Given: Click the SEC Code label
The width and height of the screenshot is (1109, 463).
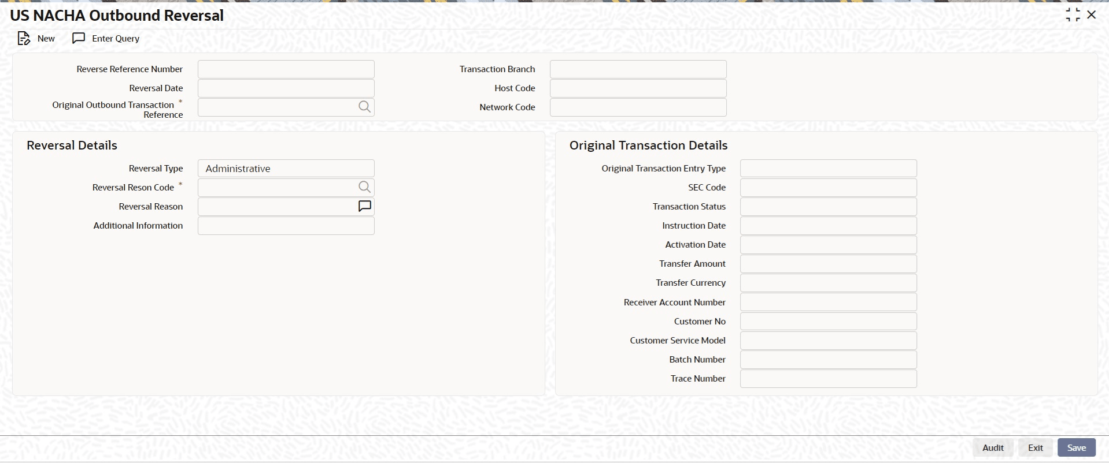Looking at the screenshot, I should (707, 188).
